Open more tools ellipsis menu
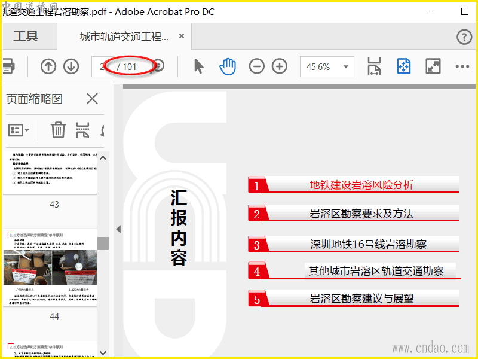478x359 pixels. click(462, 66)
